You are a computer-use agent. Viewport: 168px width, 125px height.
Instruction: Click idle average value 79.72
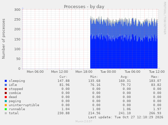[x=126, y=85]
